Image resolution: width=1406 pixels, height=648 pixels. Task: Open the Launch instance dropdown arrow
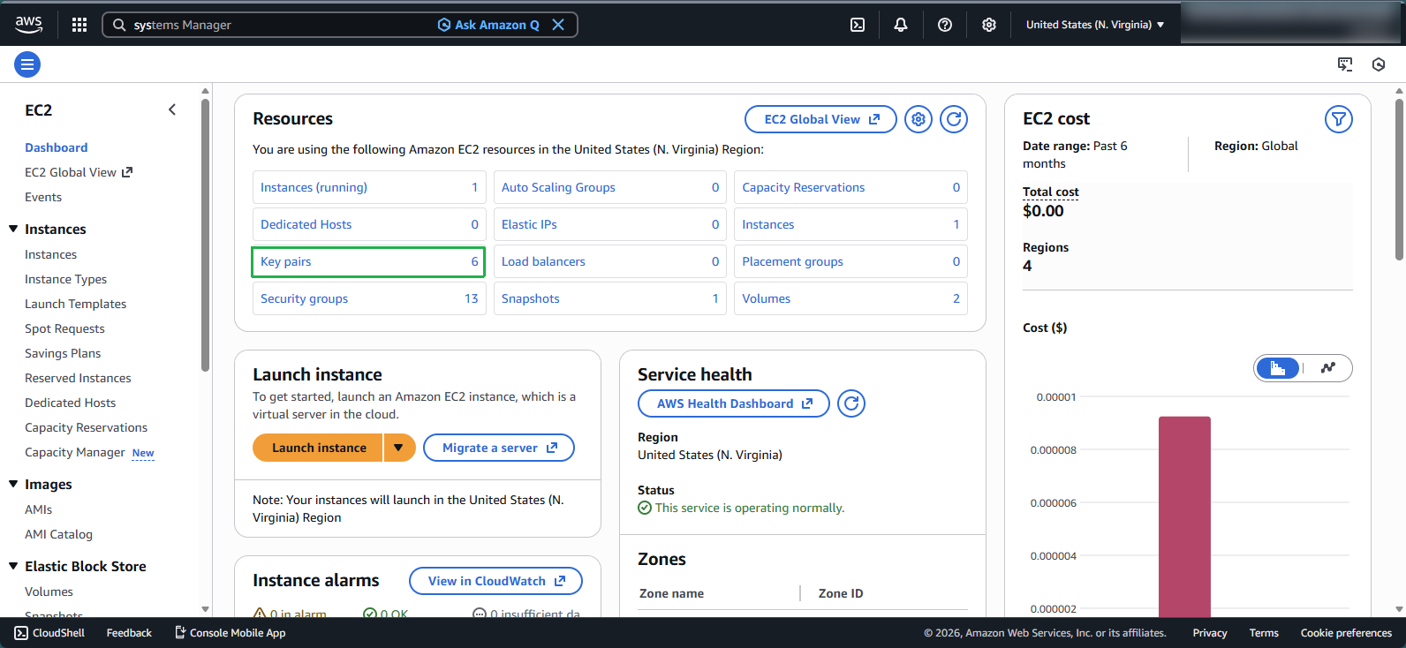(x=399, y=448)
